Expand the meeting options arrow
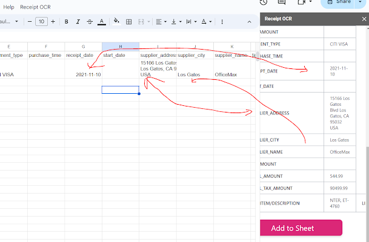Screen dimensions: 369x242 point(310,2)
